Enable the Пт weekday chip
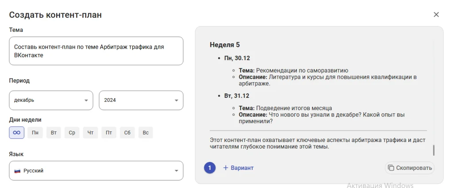 pos(109,133)
